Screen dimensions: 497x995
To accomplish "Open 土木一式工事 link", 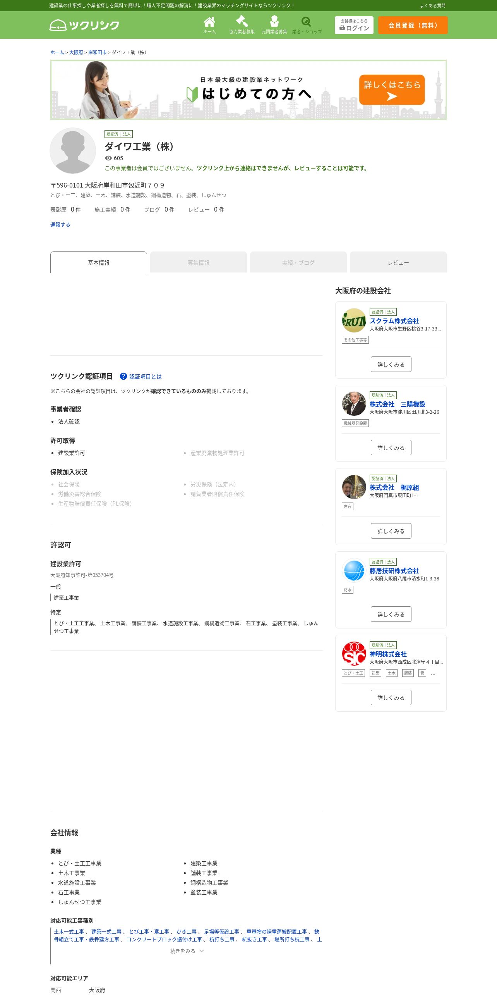I will coord(69,932).
